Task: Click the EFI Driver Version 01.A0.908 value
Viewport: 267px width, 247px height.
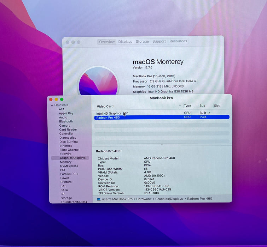Action: 152,193
